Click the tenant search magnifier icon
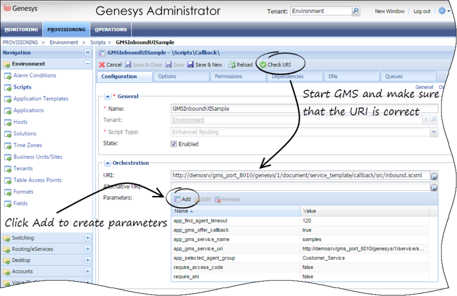The height and width of the screenshot is (296, 457). pos(356,11)
